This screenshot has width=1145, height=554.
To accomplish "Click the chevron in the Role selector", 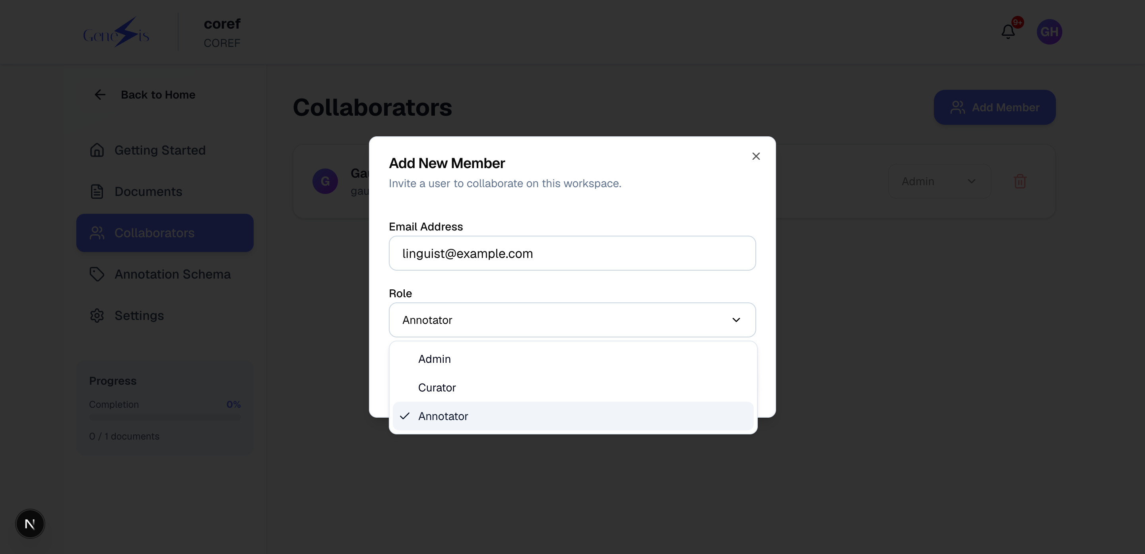I will (736, 320).
